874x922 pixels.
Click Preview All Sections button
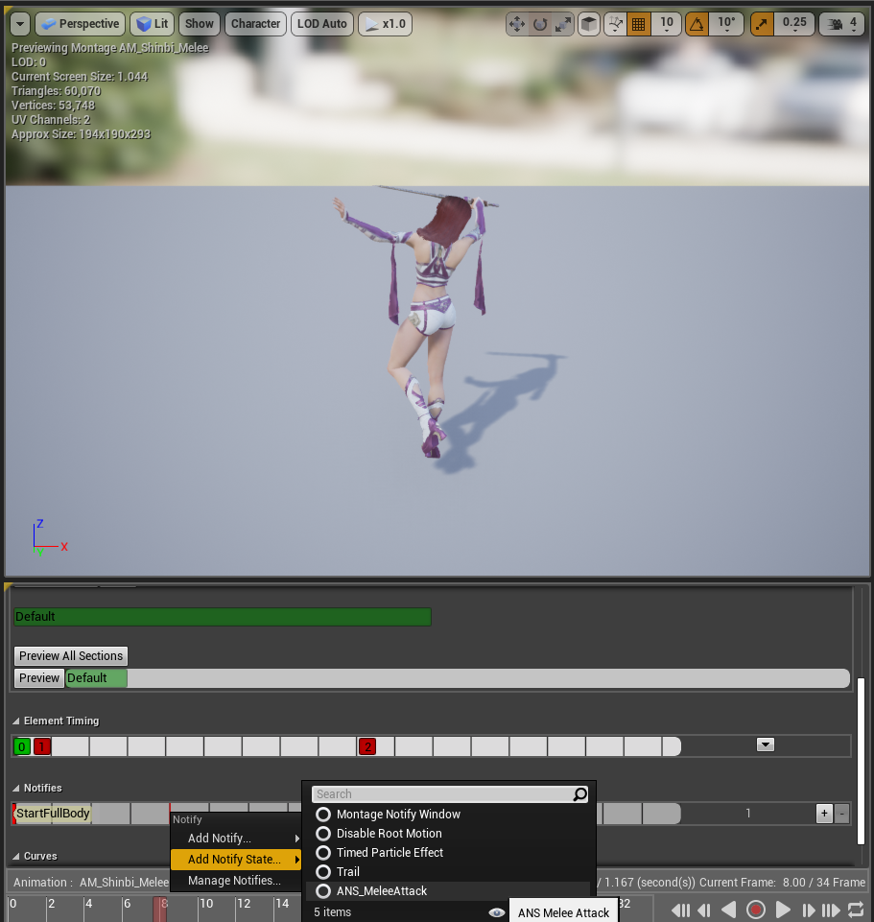(x=71, y=655)
